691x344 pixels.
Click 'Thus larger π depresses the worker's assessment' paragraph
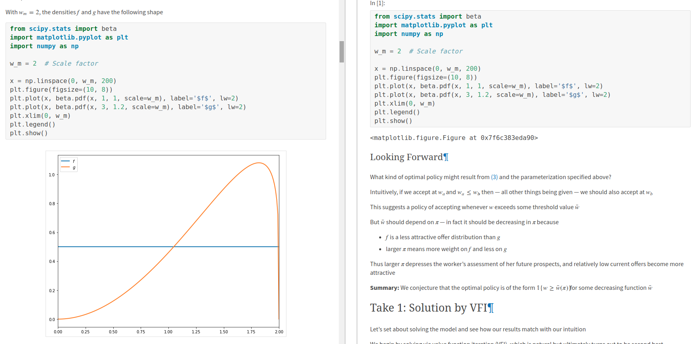(x=527, y=268)
